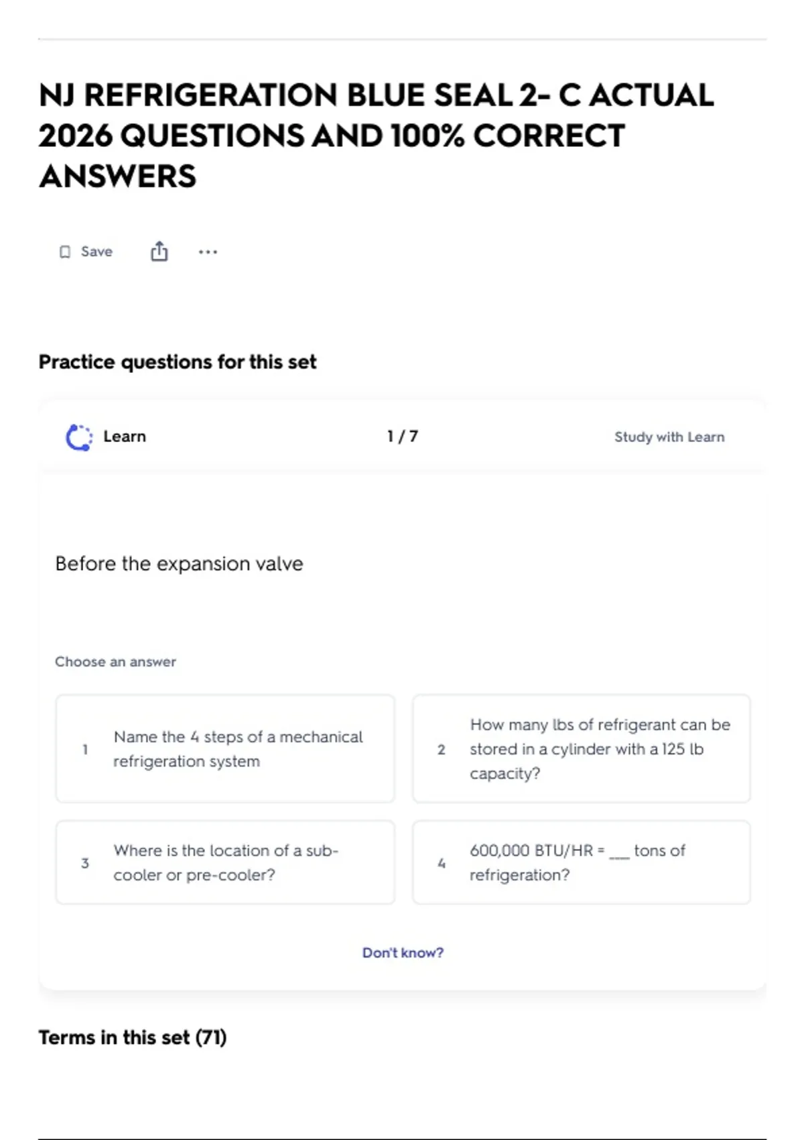This screenshot has width=804, height=1140.
Task: Open the share icon
Action: tap(159, 251)
